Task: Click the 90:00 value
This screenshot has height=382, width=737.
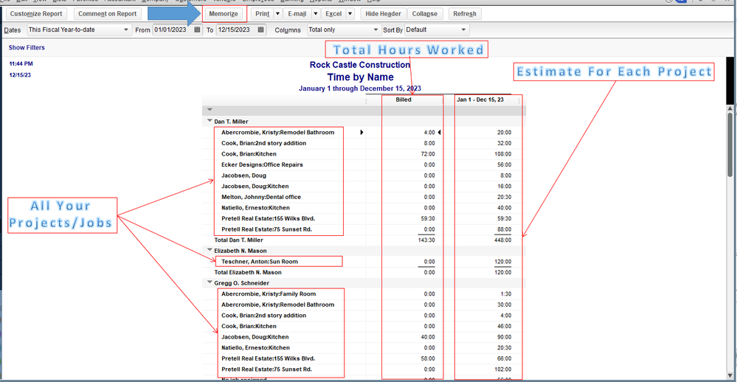Action: coord(505,337)
